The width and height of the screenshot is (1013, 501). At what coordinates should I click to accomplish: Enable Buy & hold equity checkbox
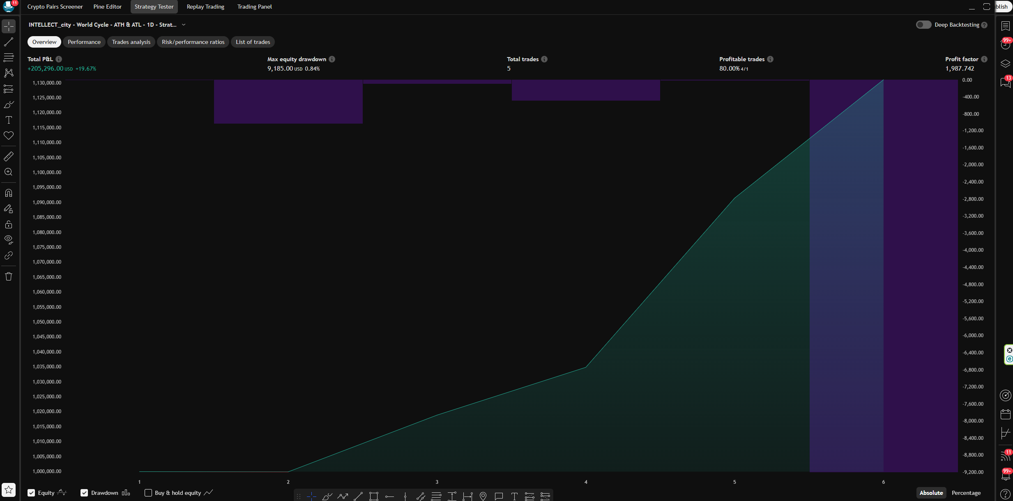click(x=148, y=493)
